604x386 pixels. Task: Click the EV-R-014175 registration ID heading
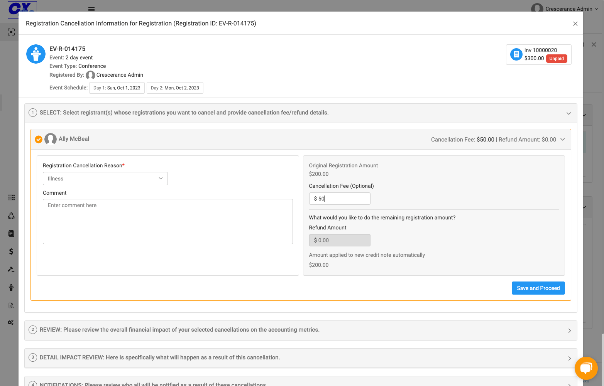click(x=68, y=49)
